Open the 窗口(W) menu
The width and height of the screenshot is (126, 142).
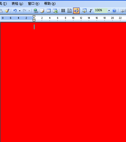click(34, 4)
